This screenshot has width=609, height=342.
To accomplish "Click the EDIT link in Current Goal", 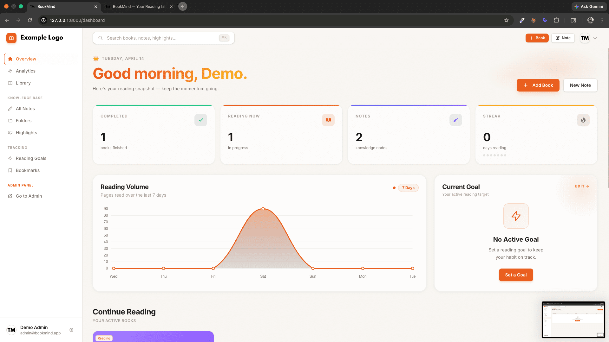I will [582, 186].
